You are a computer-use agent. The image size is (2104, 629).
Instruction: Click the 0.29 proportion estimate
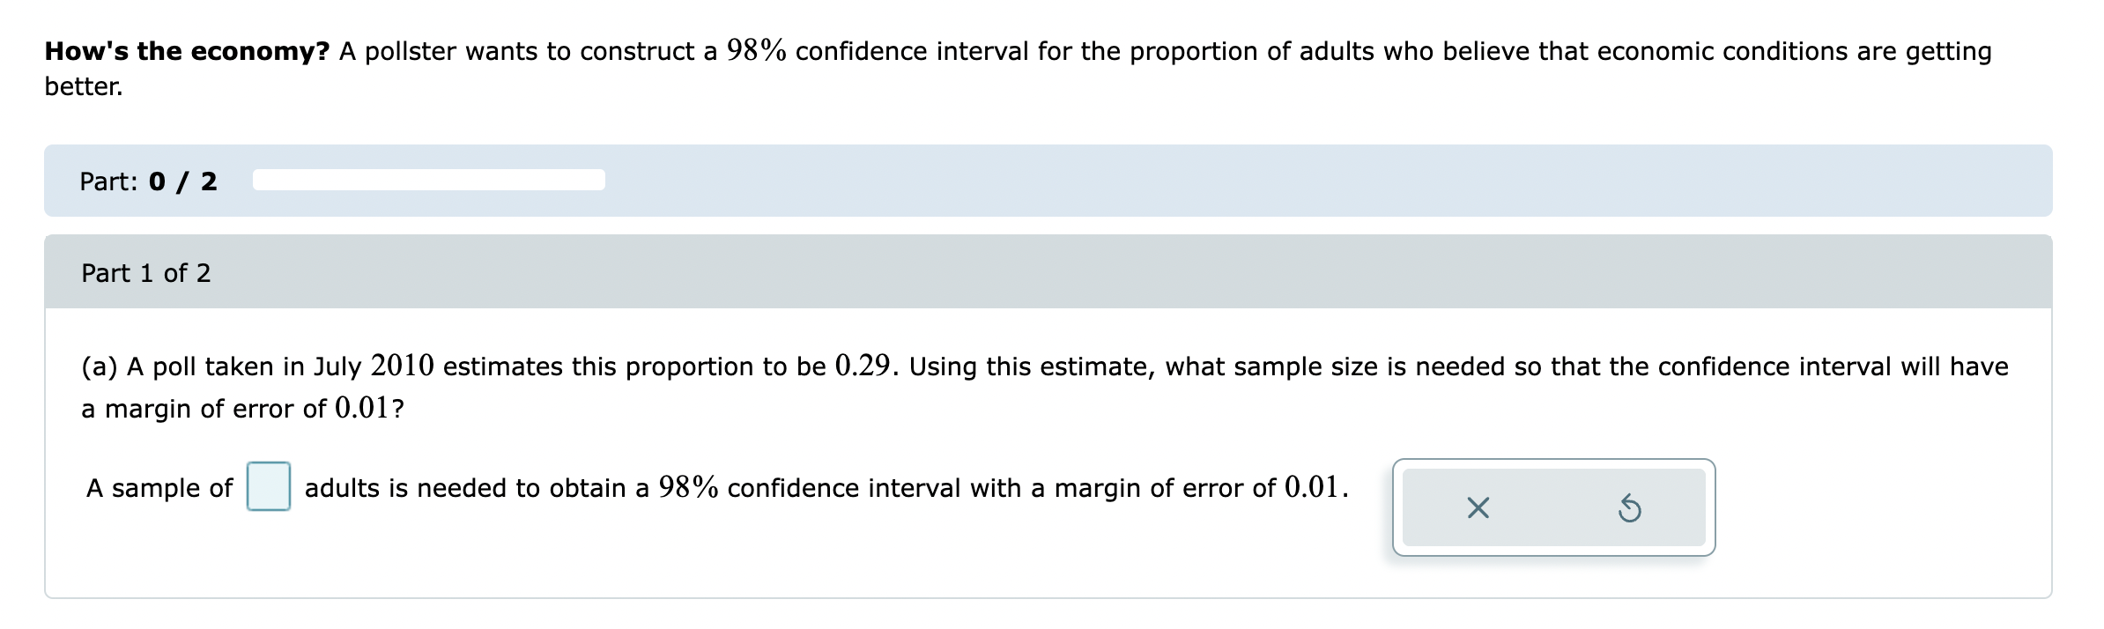(863, 366)
